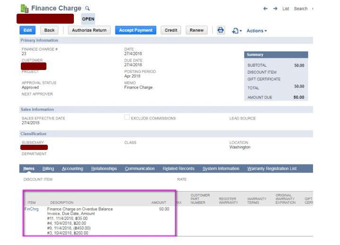Image resolution: width=340 pixels, height=245 pixels.
Task: Click the Washington location value
Action: (x=240, y=147)
